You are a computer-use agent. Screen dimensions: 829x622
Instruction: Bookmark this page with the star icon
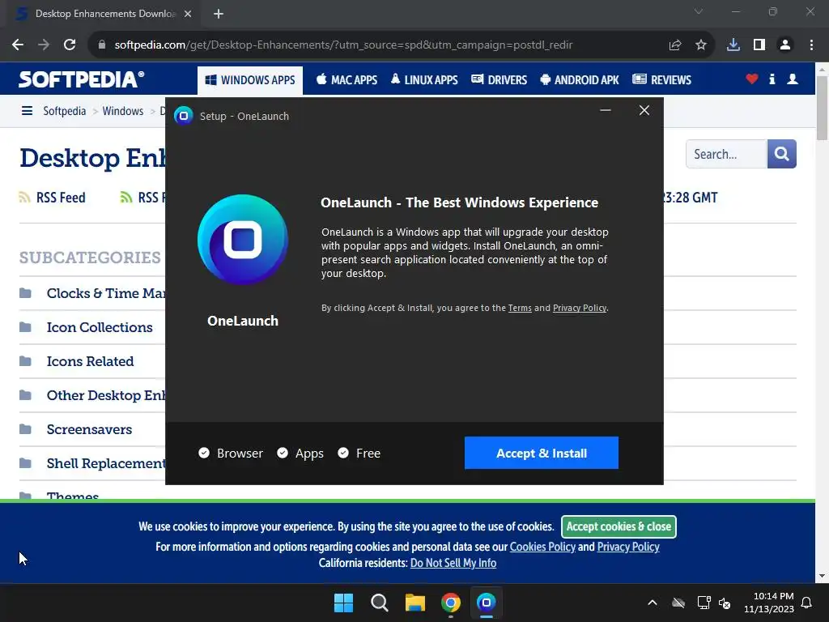click(x=701, y=45)
